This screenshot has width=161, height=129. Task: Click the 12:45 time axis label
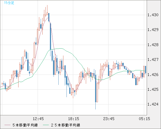point(38,119)
